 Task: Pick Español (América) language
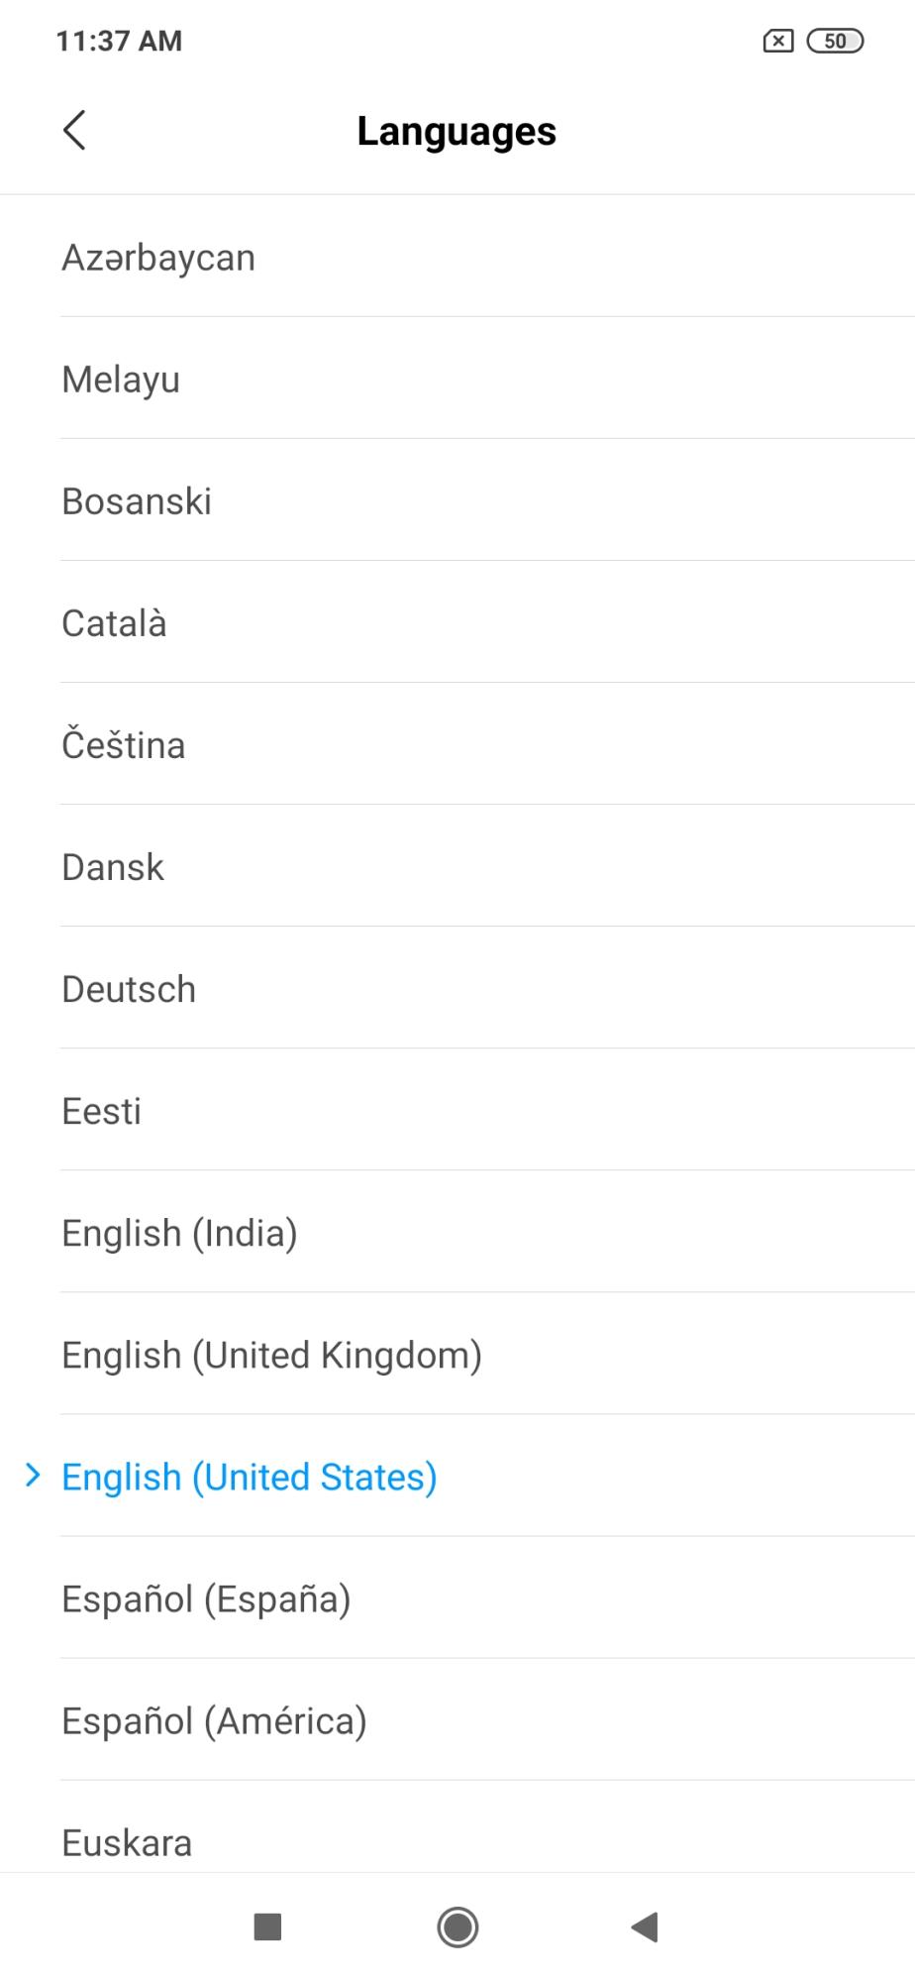click(214, 1720)
